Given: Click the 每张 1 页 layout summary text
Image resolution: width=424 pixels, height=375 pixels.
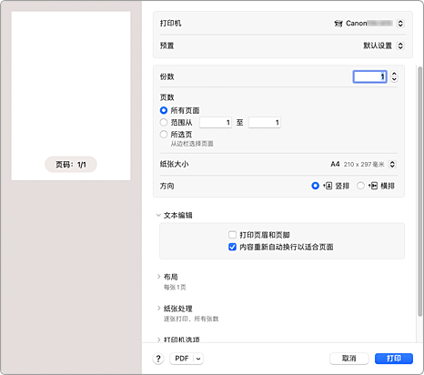Looking at the screenshot, I should click(x=175, y=288).
